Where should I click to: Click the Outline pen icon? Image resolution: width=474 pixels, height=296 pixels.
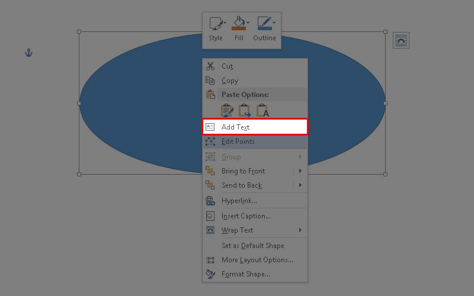click(x=264, y=24)
